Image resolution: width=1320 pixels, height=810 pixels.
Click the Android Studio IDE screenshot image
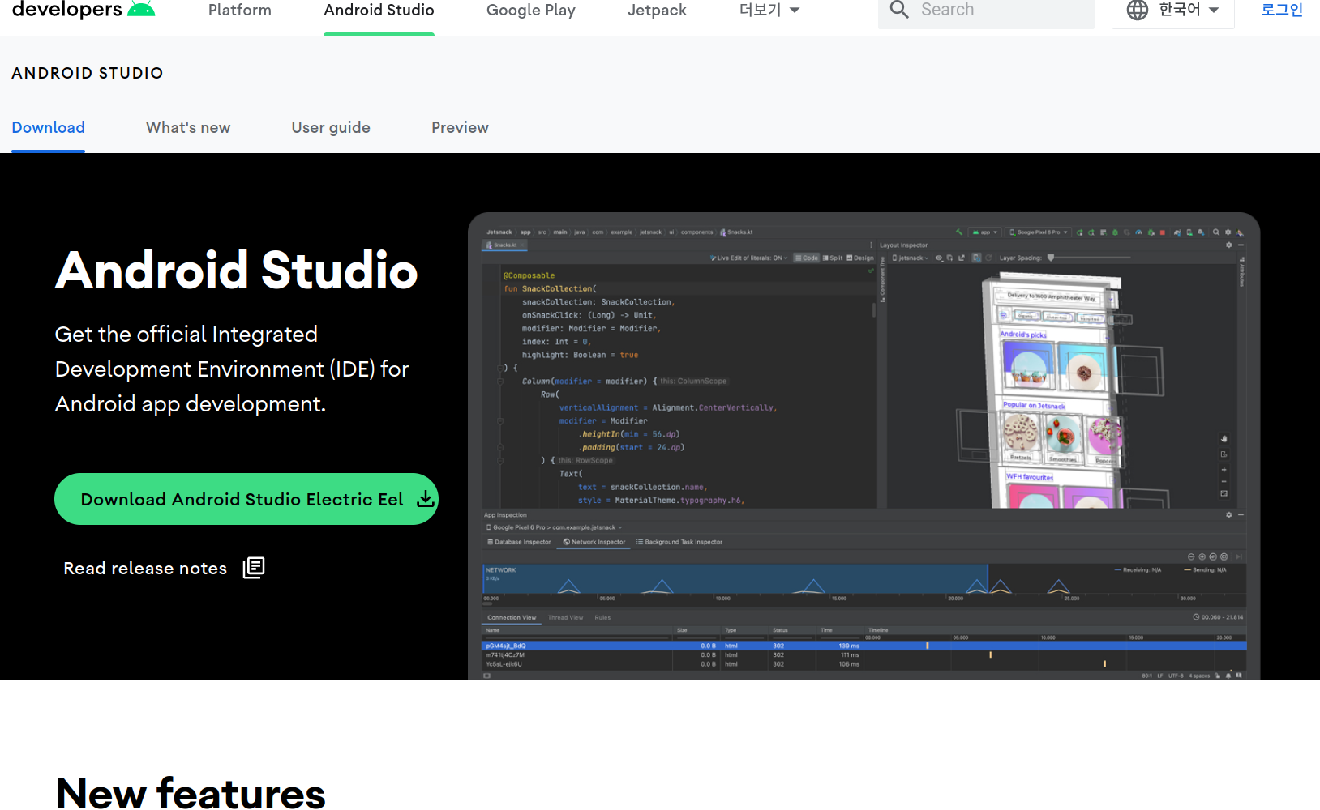[864, 446]
